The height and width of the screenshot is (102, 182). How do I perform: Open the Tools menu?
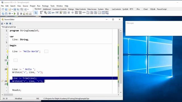[x=52, y=6]
